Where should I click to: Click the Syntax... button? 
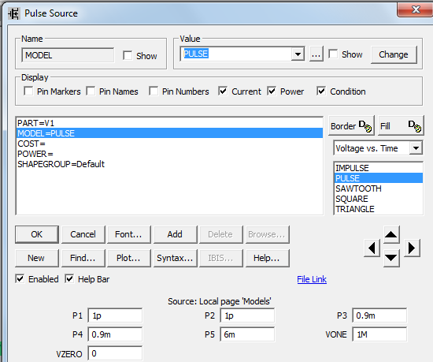click(175, 258)
